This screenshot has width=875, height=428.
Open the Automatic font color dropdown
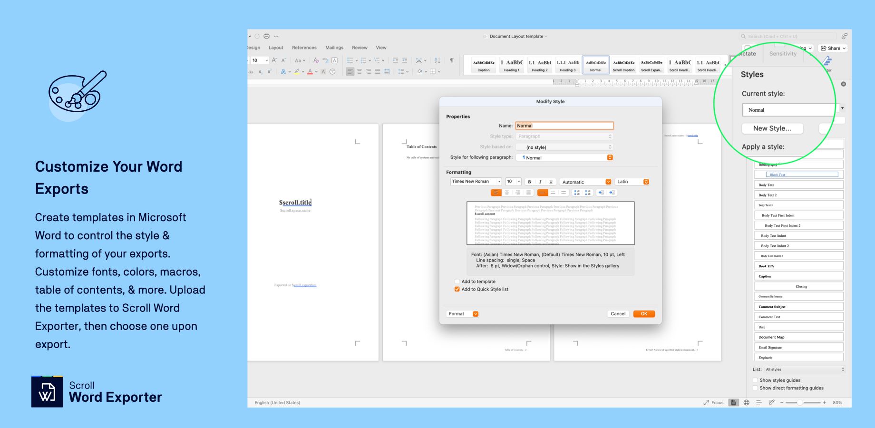(585, 182)
